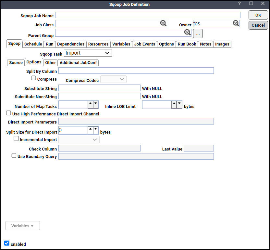This screenshot has width=270, height=250.
Task: Click the Substitute Non-String field
Action: (x=99, y=96)
